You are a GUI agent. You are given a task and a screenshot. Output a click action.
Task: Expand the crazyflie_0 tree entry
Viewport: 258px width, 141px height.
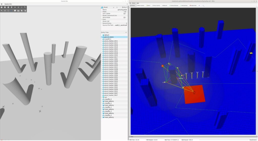coord(102,99)
